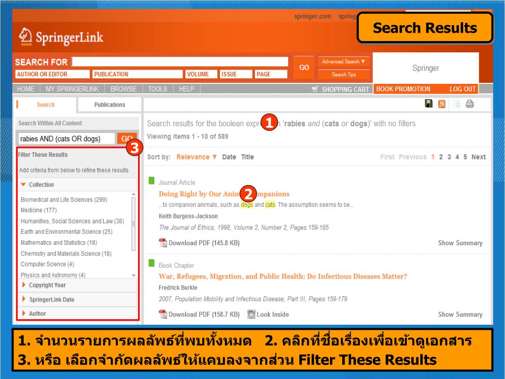Click LOG OUT

[x=463, y=89]
